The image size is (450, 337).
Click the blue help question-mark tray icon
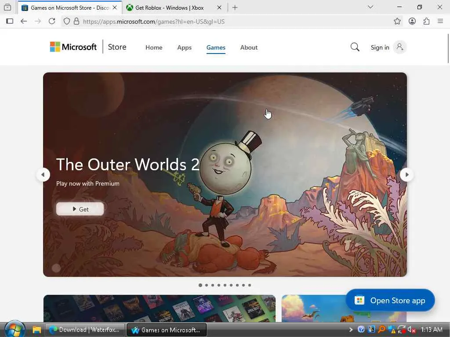click(x=361, y=330)
